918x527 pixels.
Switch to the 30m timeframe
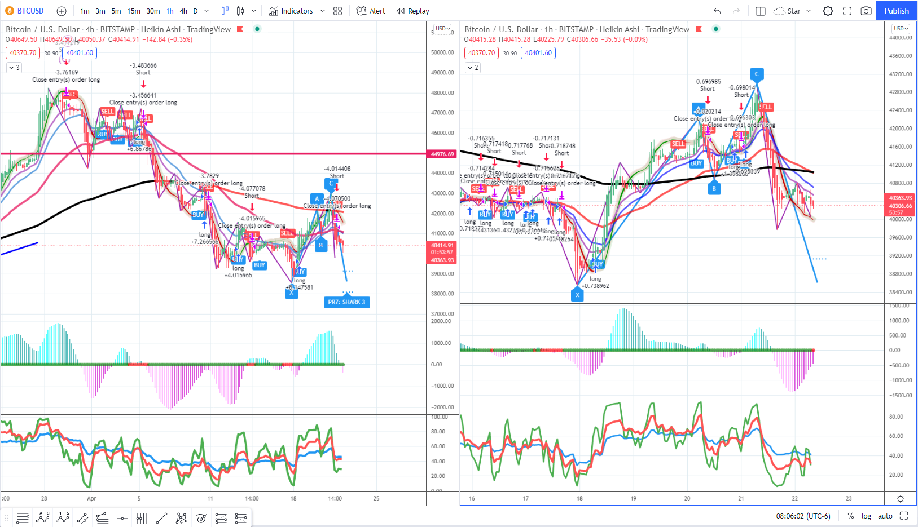153,11
